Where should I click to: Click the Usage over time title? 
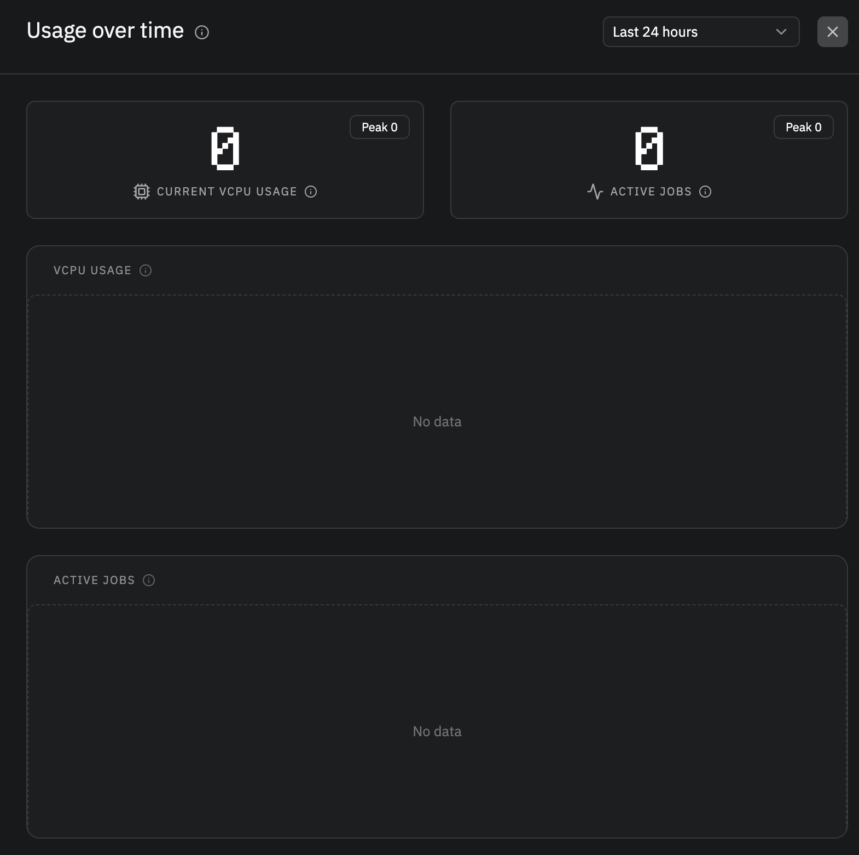pos(105,31)
